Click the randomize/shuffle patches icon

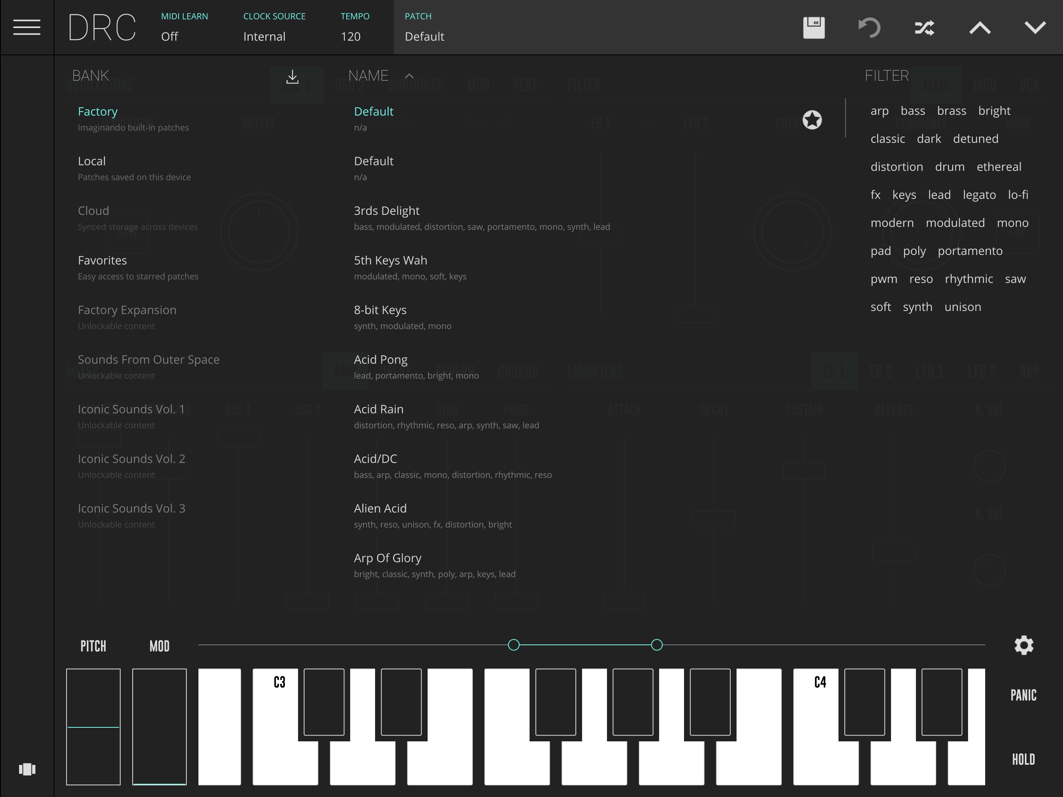pyautogui.click(x=924, y=27)
